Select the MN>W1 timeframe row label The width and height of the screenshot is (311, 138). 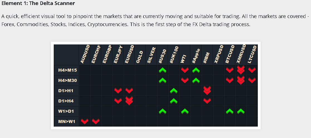tap(67, 121)
